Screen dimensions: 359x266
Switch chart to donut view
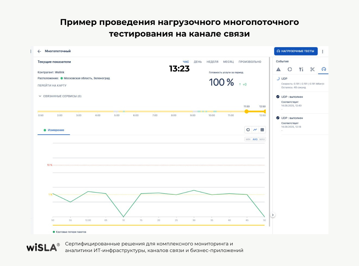pos(248,130)
